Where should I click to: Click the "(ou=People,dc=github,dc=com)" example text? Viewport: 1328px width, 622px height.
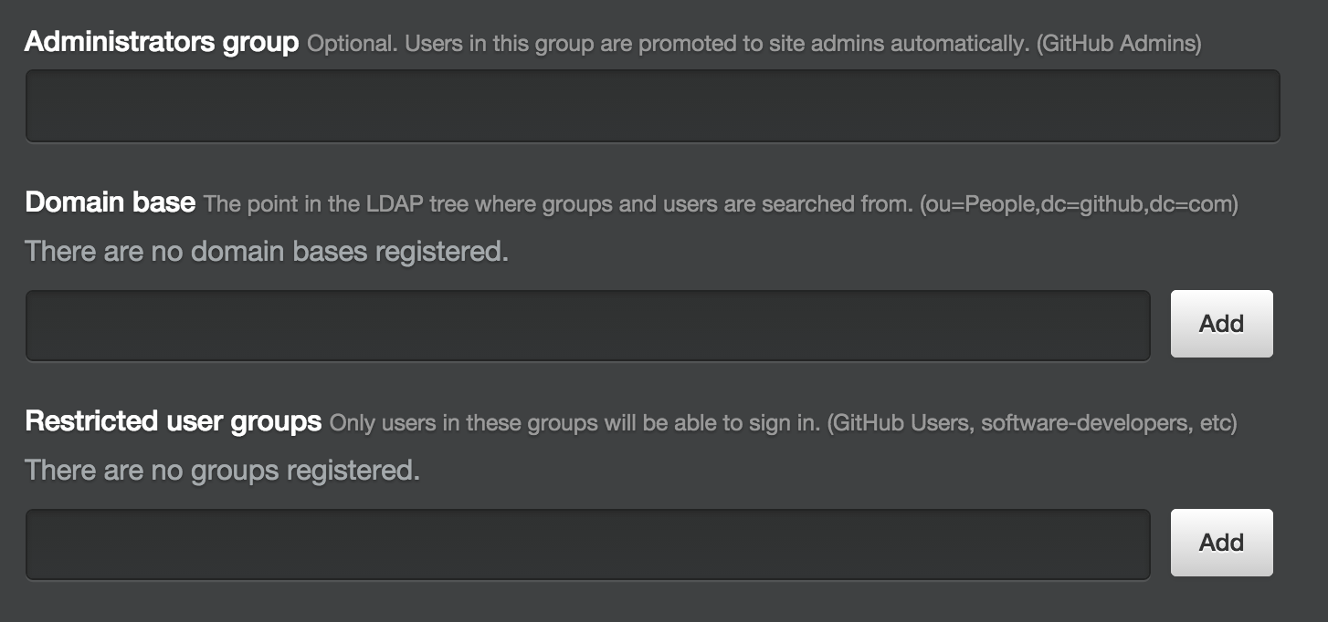[1079, 204]
